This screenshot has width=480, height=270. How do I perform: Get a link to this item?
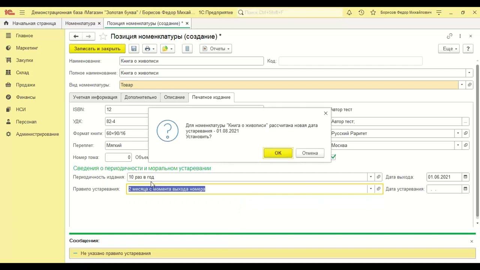pyautogui.click(x=450, y=36)
